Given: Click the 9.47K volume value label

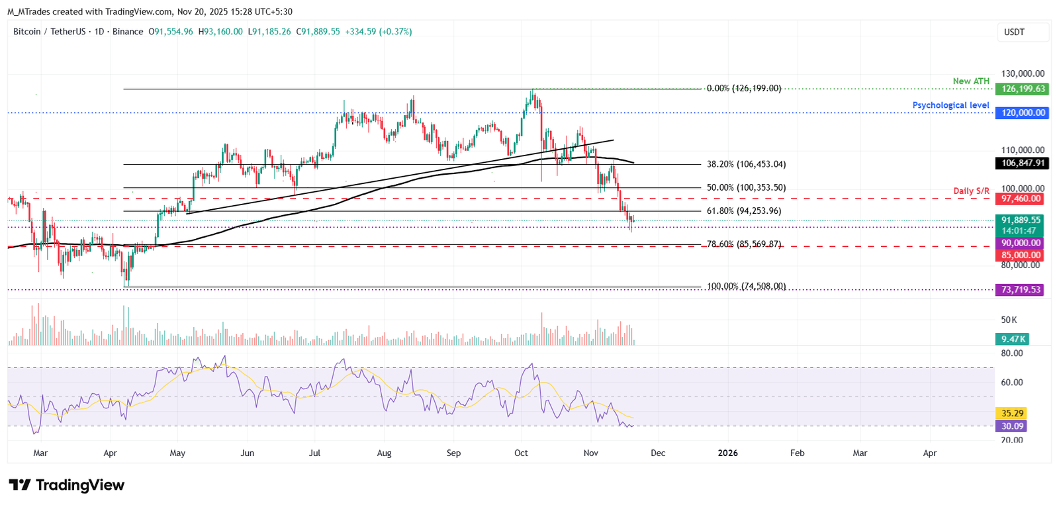Looking at the screenshot, I should [1013, 339].
